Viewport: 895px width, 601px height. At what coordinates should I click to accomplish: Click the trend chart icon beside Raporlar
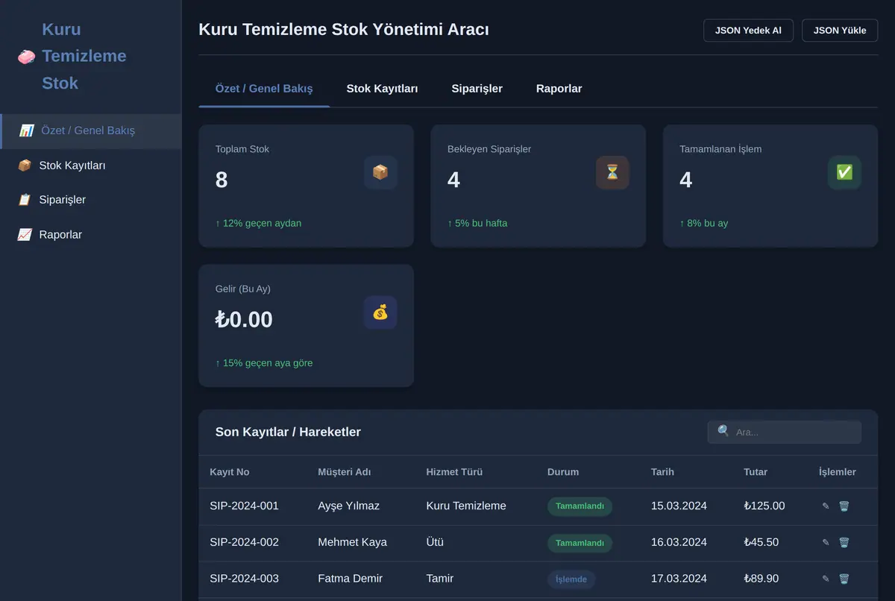click(25, 235)
